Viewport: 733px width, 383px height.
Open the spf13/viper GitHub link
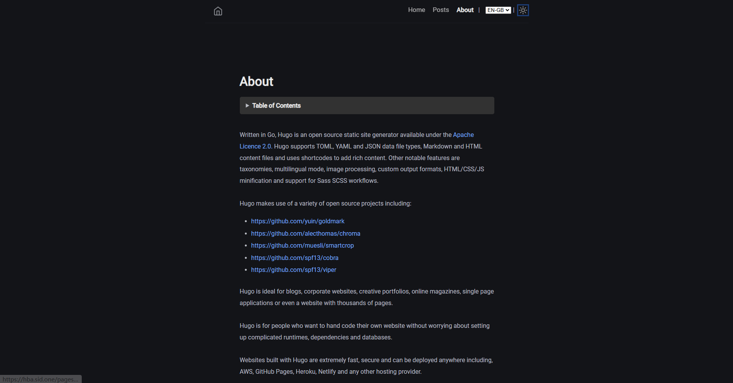pyautogui.click(x=293, y=270)
